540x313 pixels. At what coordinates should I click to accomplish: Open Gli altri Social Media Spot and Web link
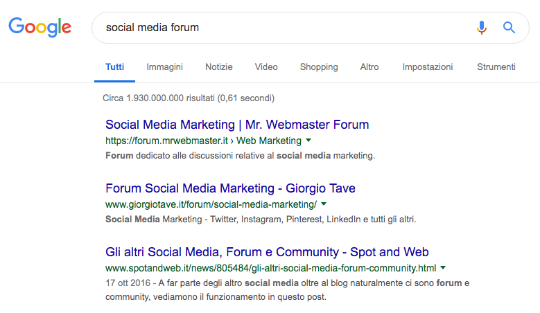click(x=267, y=252)
